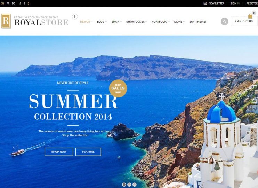The width and height of the screenshot is (258, 188).
Task: Click the exclamation mark info icon
Action: [x=75, y=17]
